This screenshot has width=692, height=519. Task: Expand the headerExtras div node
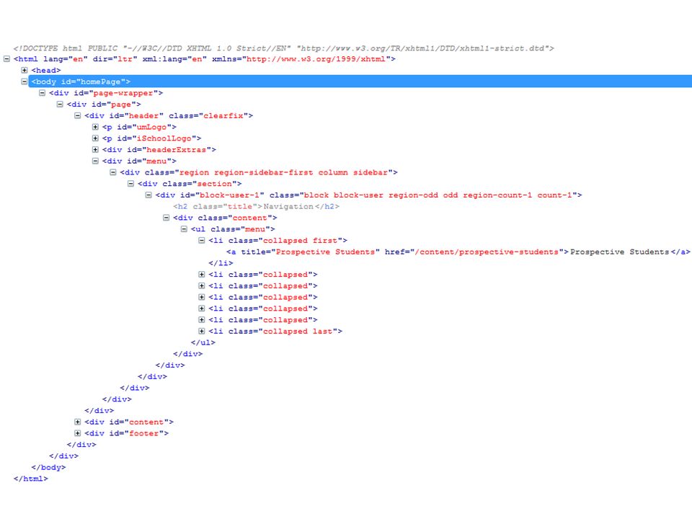tap(95, 150)
